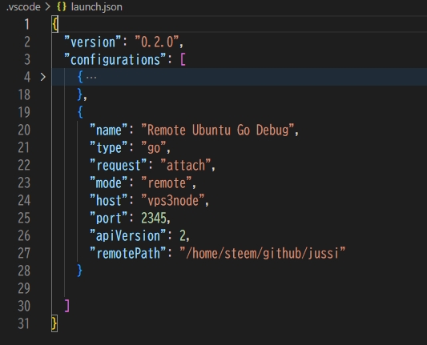Click the breadcrumb separator chevron after .vscode
The height and width of the screenshot is (345, 427).
pyautogui.click(x=48, y=6)
